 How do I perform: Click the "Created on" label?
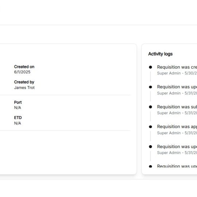pos(24,67)
